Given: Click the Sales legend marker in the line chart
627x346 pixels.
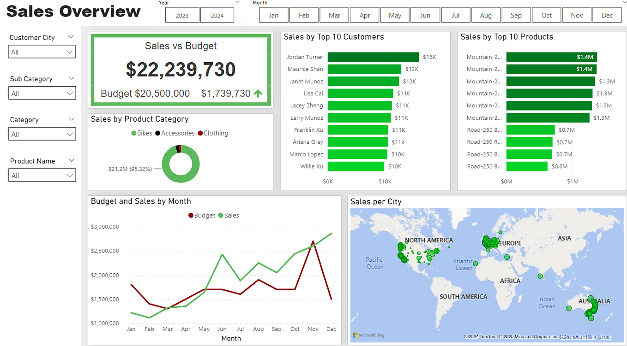Looking at the screenshot, I should point(220,215).
